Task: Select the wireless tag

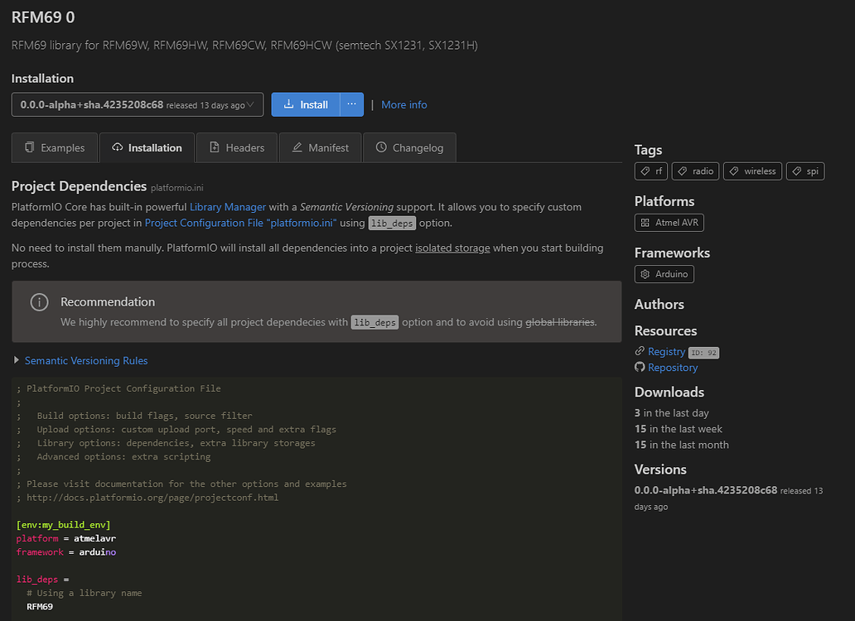Action: [x=752, y=171]
